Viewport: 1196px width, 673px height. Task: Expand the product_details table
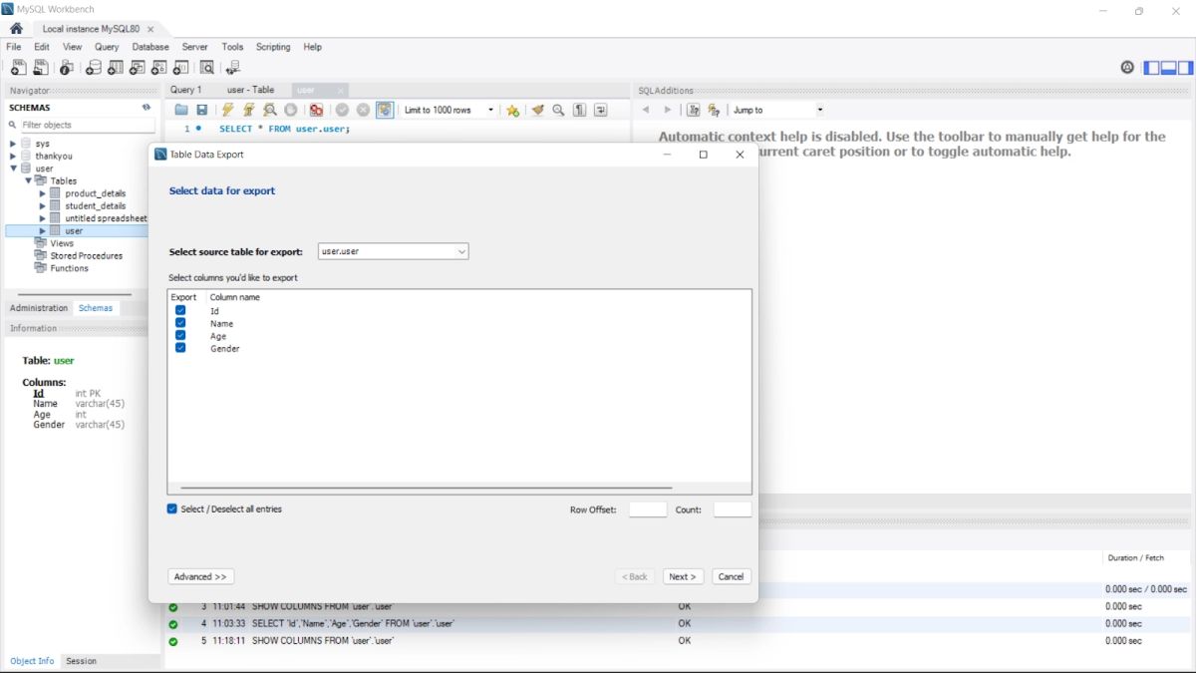[43, 193]
